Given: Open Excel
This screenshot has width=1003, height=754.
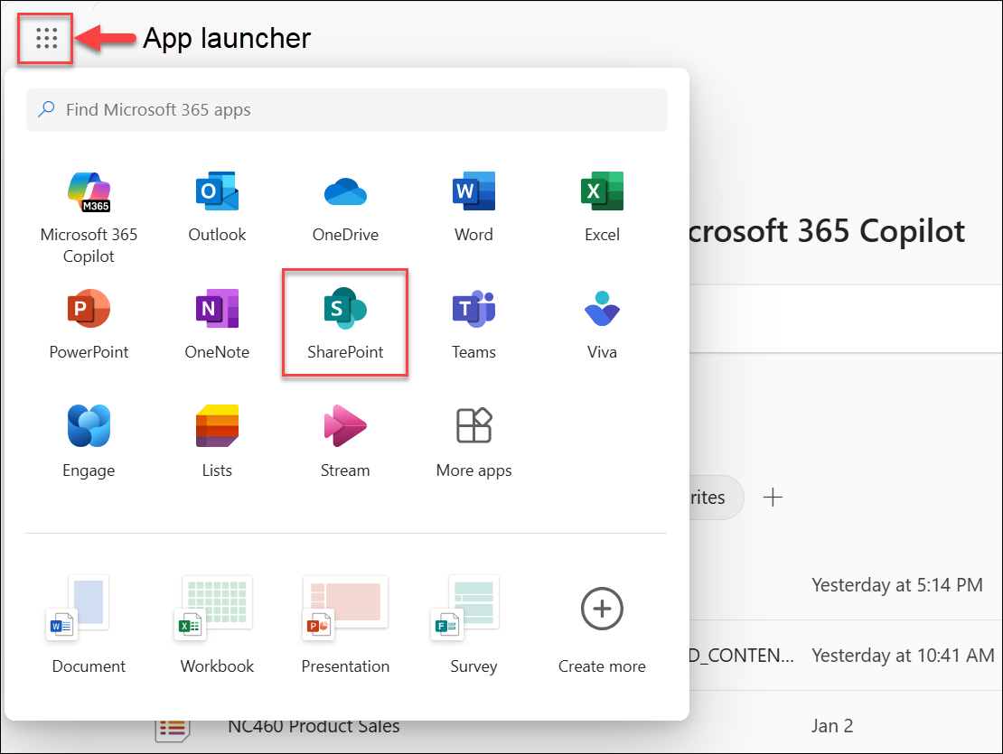Looking at the screenshot, I should [x=602, y=206].
